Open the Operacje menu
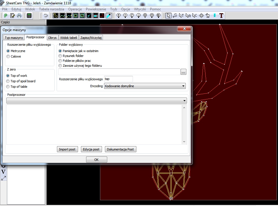 click(75, 9)
